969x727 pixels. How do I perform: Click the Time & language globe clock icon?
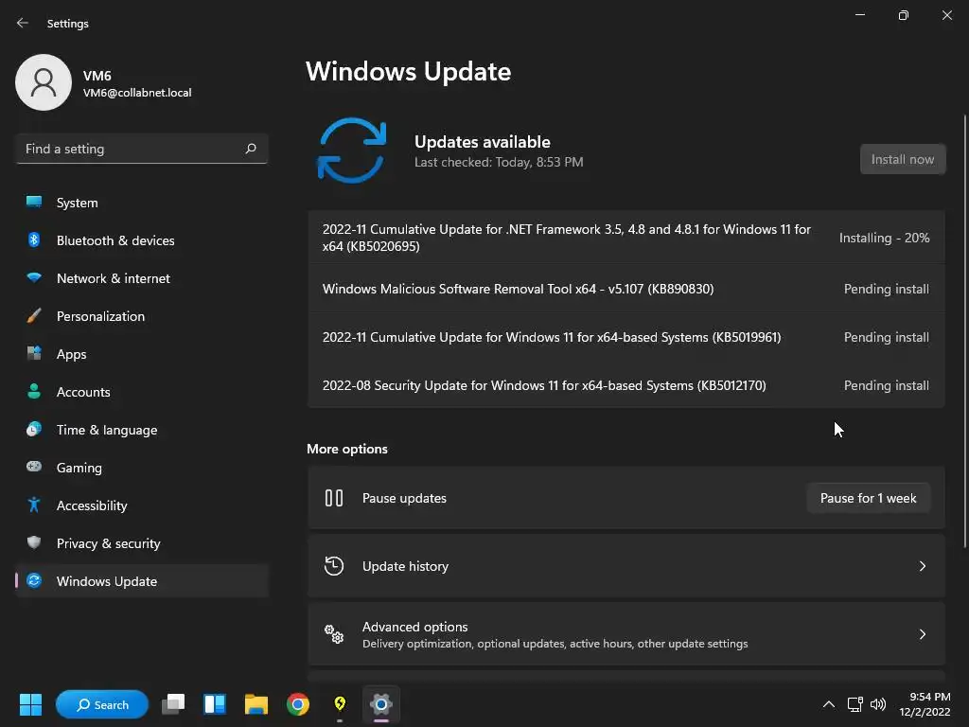34,429
